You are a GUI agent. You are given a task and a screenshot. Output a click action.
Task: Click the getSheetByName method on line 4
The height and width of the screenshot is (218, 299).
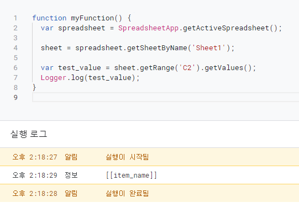(157, 48)
